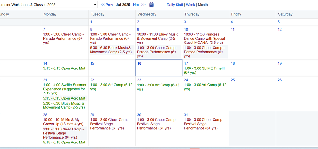Image resolution: width=318 pixels, height=149 pixels.
Task: Open Princess Dance Camp with MOANA event
Action: pyautogui.click(x=204, y=39)
